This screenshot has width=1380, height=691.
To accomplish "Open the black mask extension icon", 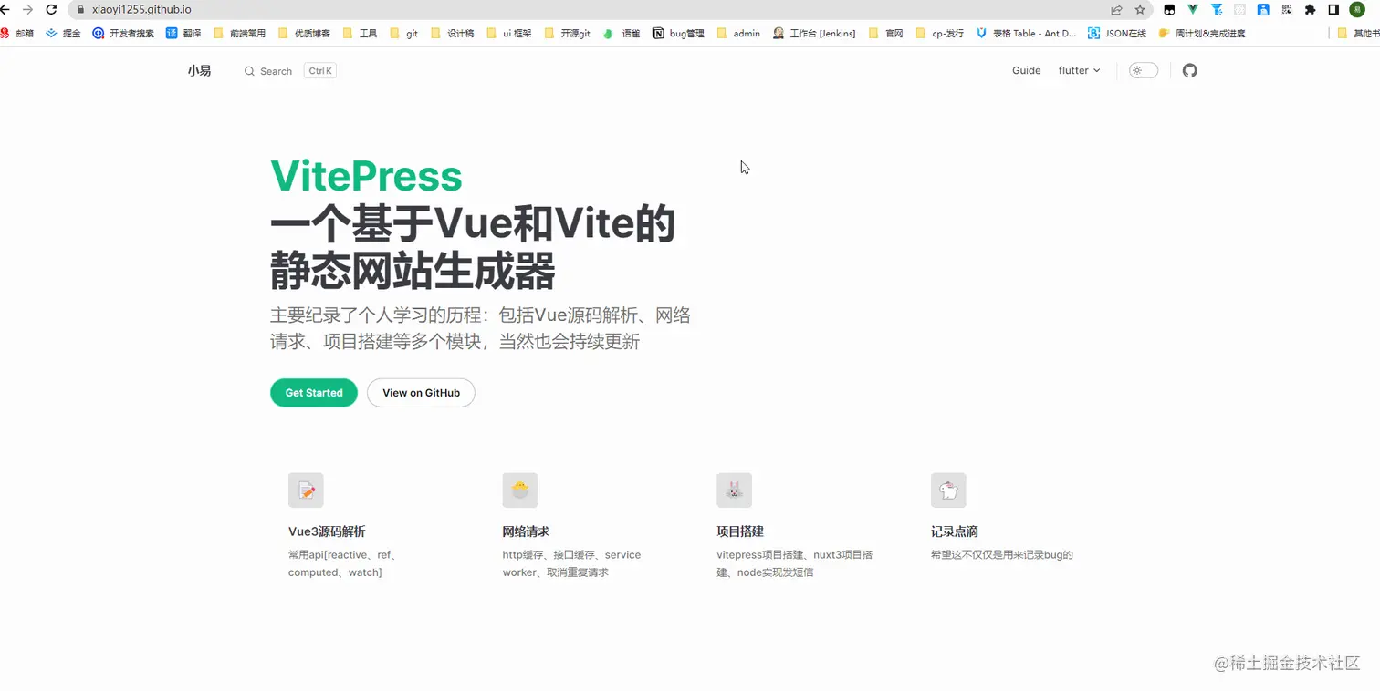I will pyautogui.click(x=1169, y=9).
